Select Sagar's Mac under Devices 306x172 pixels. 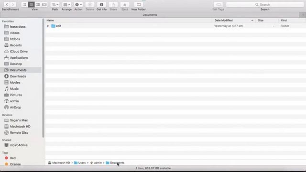pos(19,120)
